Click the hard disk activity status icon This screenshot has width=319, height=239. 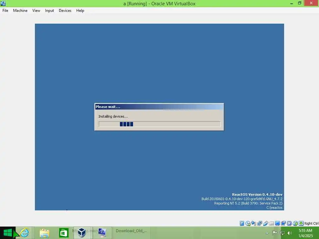[242, 223]
